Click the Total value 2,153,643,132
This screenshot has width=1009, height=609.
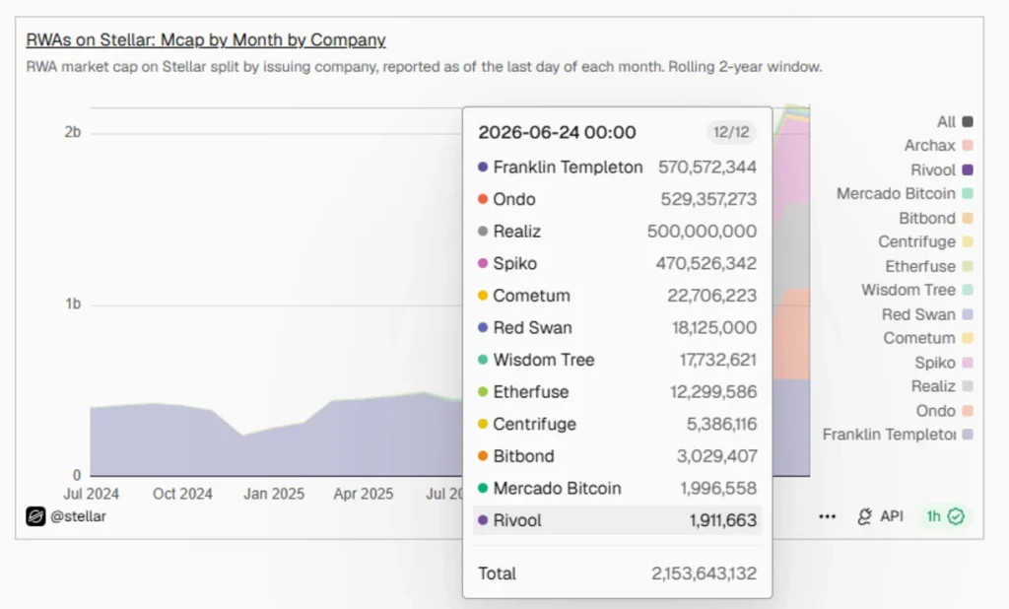(x=704, y=574)
